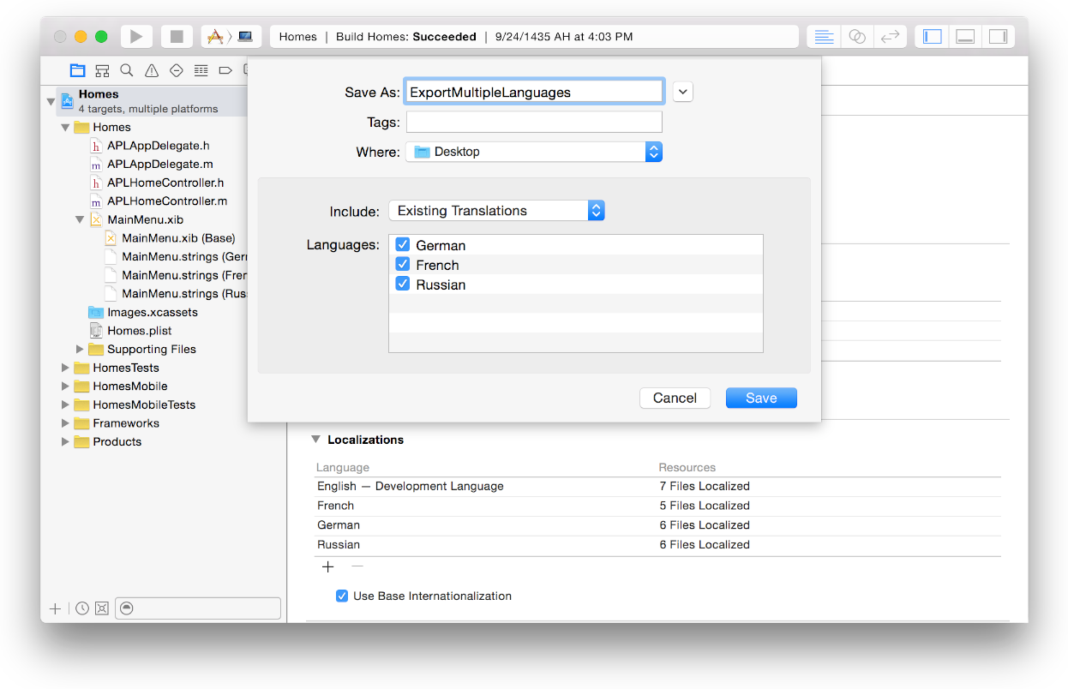Click the Tags input field
This screenshot has width=1068, height=689.
[534, 122]
